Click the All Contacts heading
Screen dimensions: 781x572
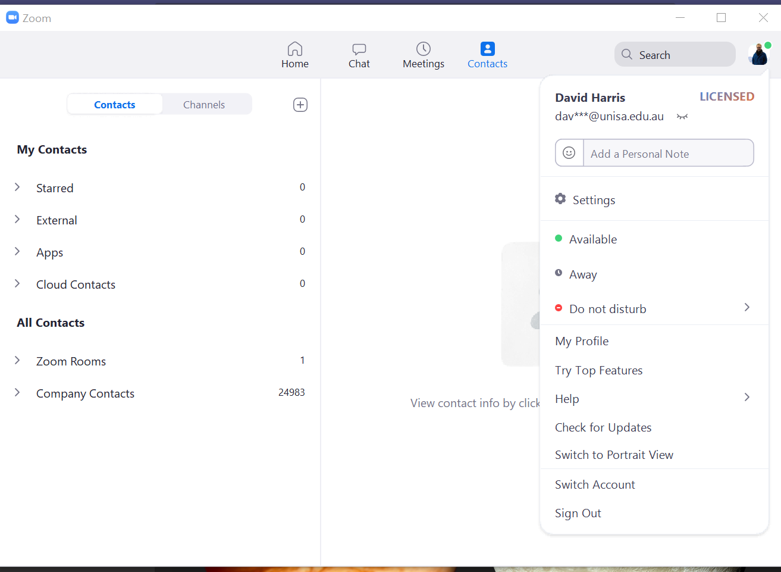click(51, 323)
